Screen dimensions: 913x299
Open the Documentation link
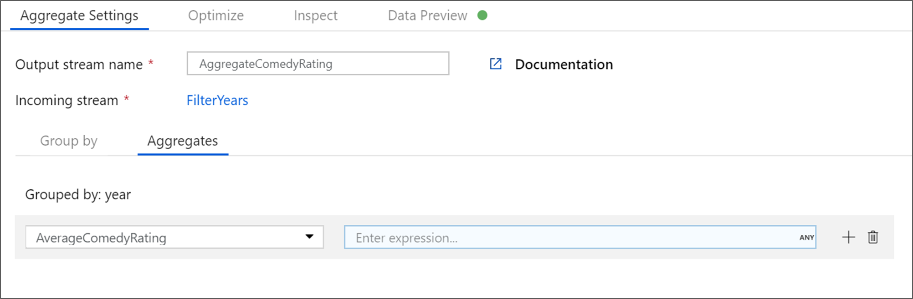point(564,65)
